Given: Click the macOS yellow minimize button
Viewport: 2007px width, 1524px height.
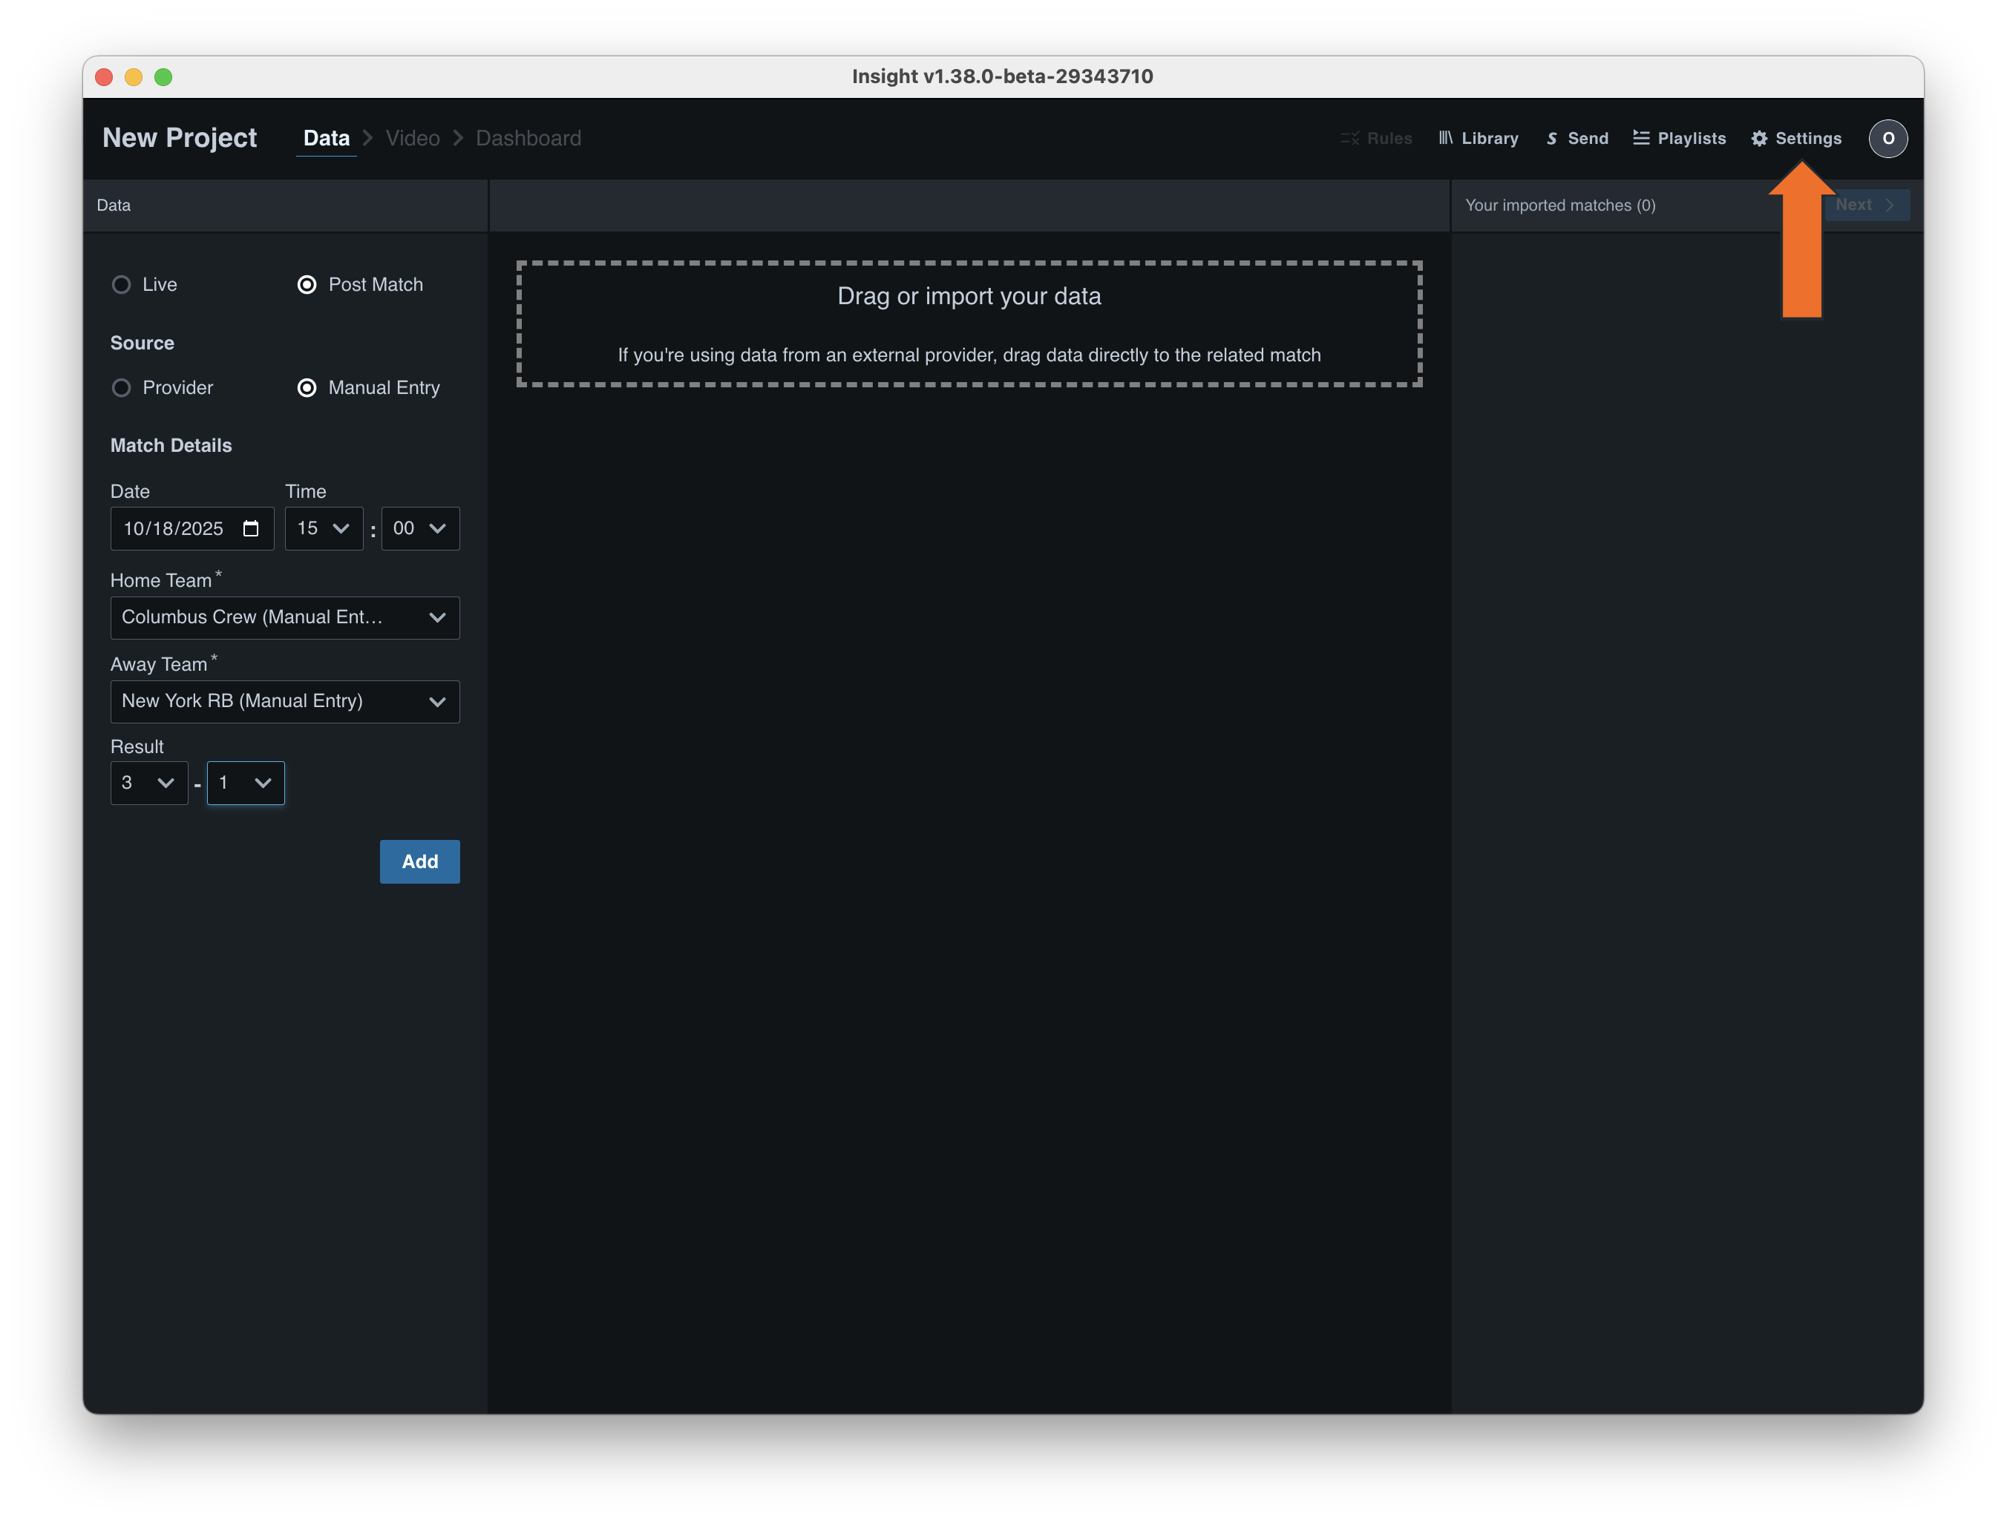Looking at the screenshot, I should click(134, 77).
